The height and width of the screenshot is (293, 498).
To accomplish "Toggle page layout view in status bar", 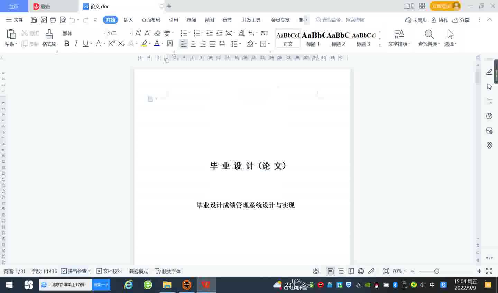I will point(331,271).
